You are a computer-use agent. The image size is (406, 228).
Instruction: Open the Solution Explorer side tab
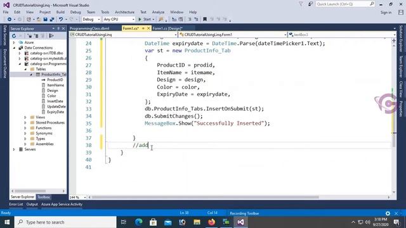(401, 39)
